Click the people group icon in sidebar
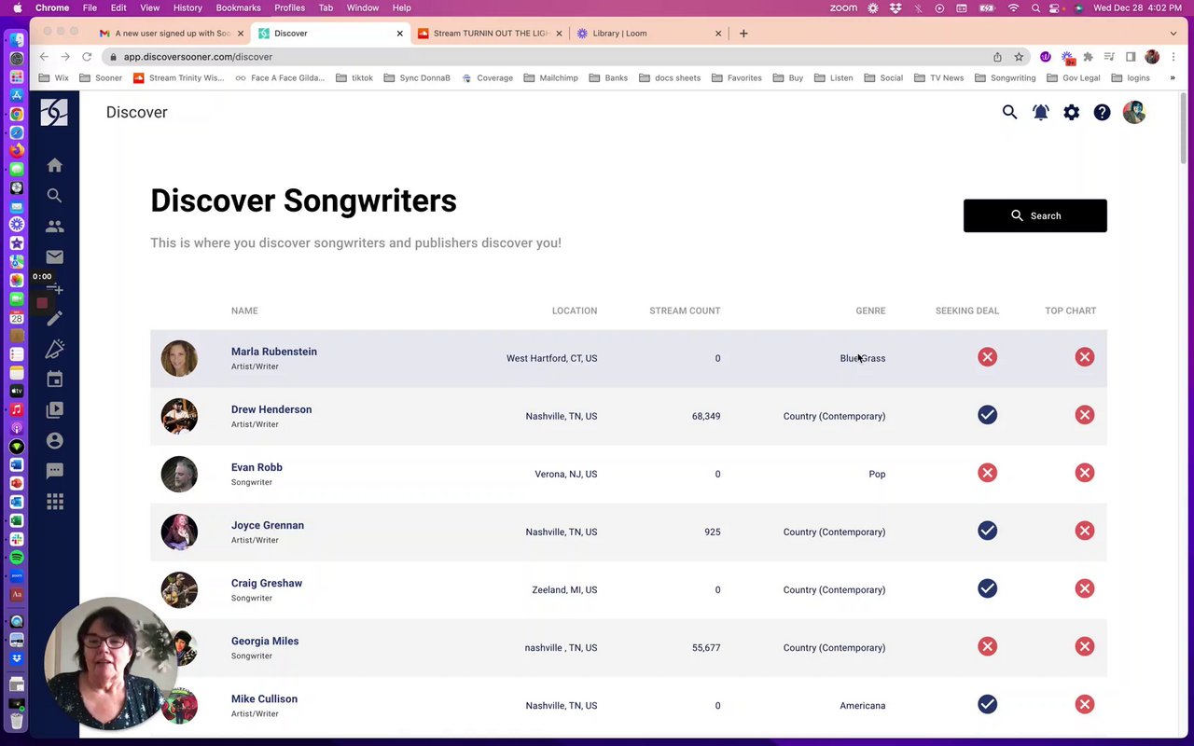Image resolution: width=1194 pixels, height=746 pixels. tap(55, 226)
